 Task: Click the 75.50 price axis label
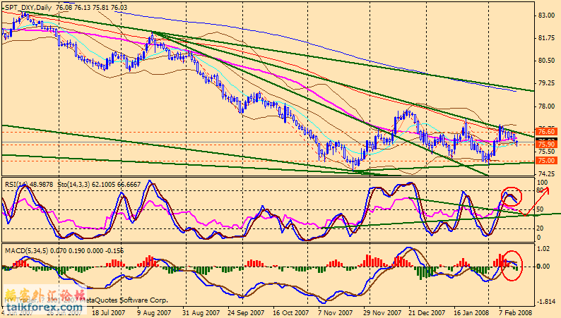[x=546, y=152]
